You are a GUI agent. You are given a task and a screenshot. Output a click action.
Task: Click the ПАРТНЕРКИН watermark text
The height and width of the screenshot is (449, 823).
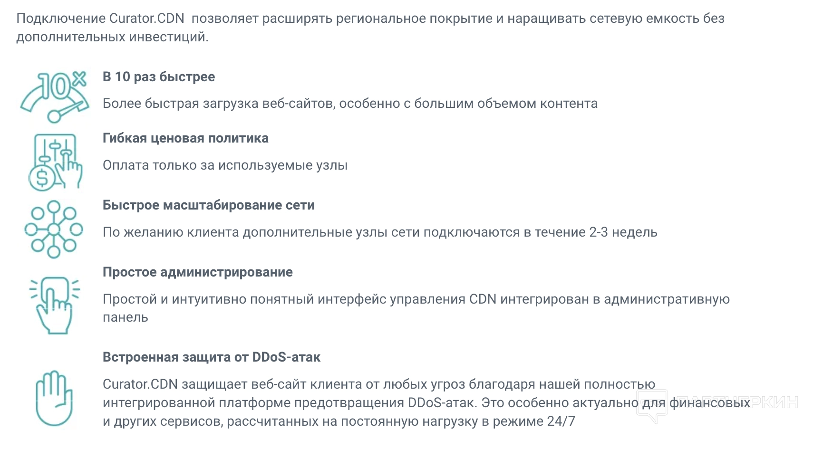[736, 402]
